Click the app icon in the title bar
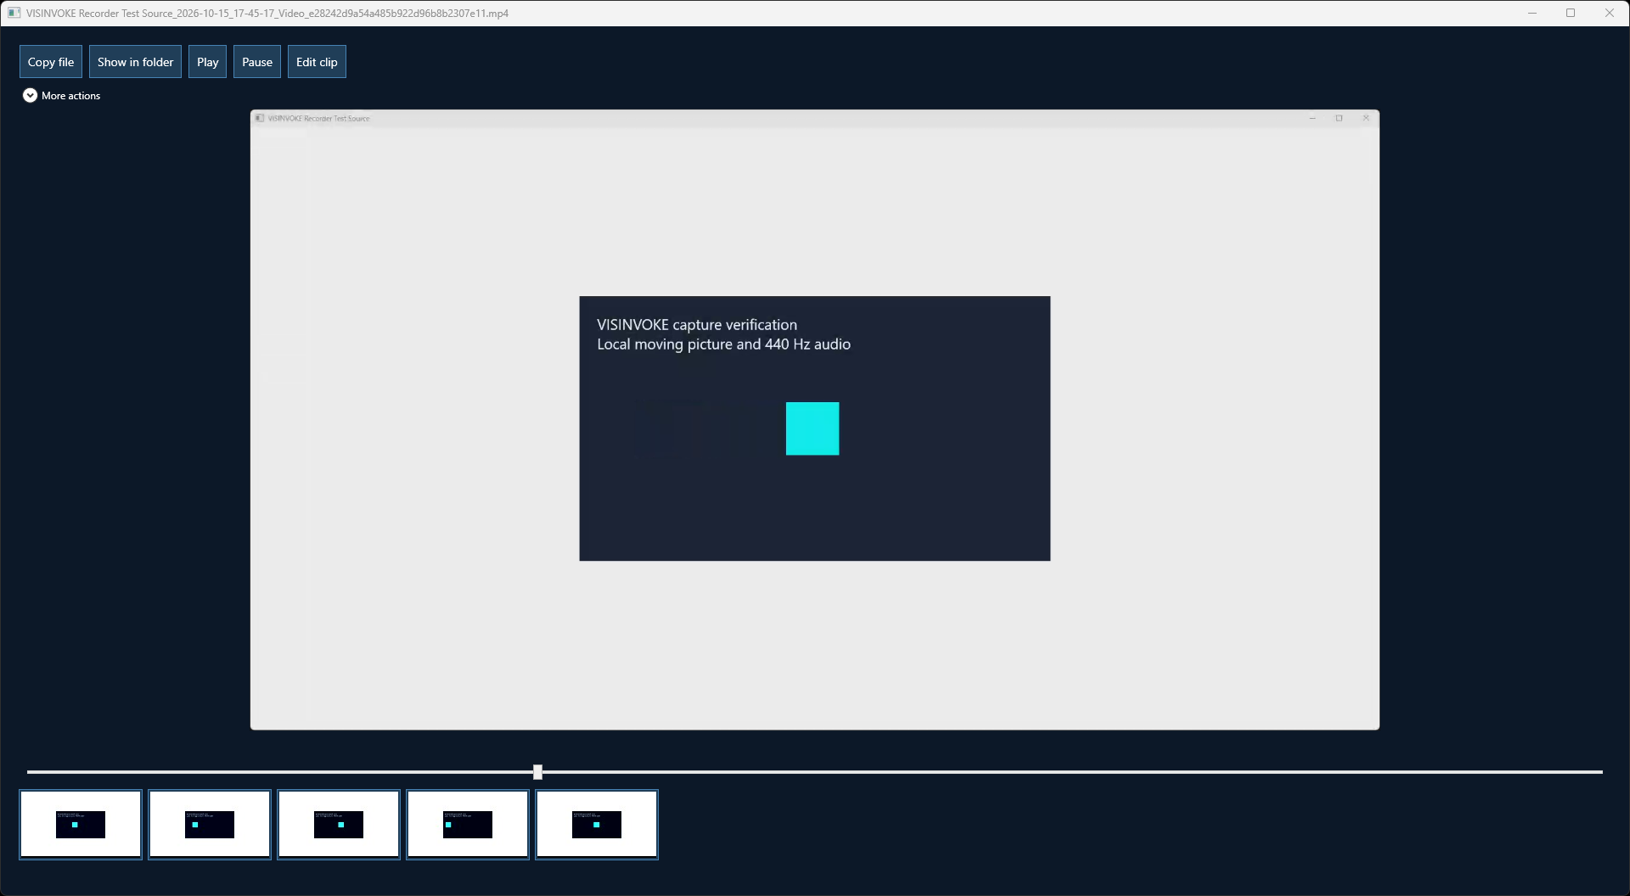Screen dimensions: 1630x896 pos(14,13)
